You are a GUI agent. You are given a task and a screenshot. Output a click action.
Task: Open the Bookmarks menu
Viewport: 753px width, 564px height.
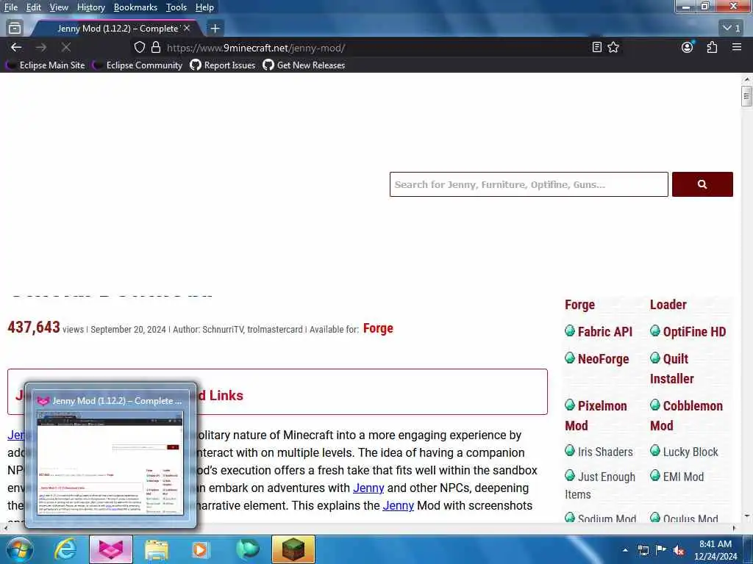coord(135,7)
